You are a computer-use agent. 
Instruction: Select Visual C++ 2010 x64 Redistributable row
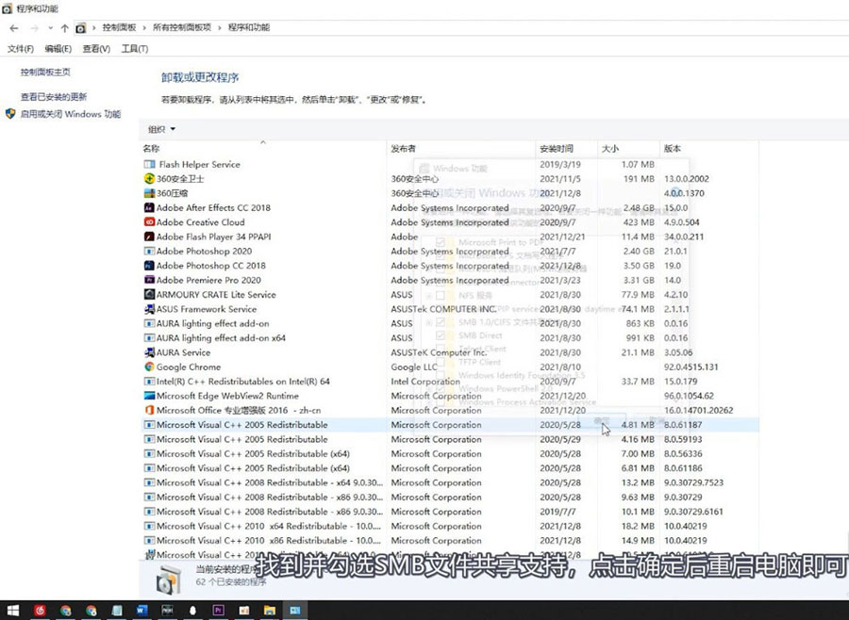click(x=449, y=526)
